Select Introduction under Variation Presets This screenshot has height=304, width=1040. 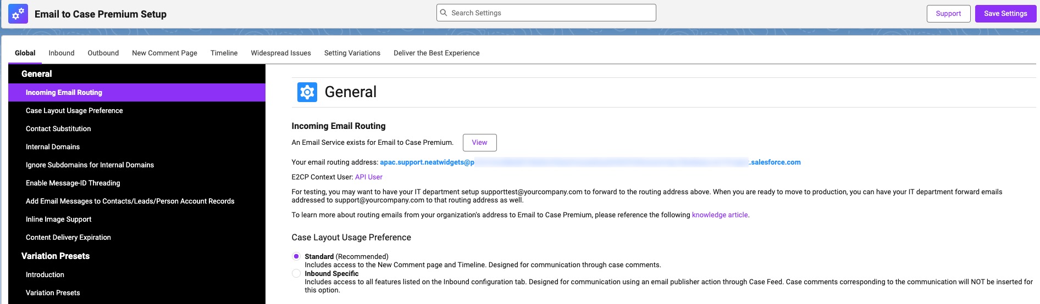[137, 275]
